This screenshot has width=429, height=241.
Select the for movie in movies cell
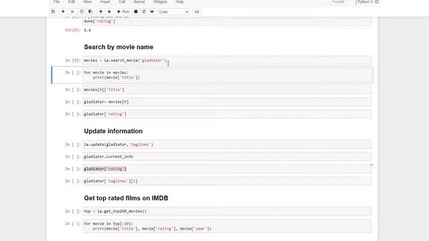227,75
